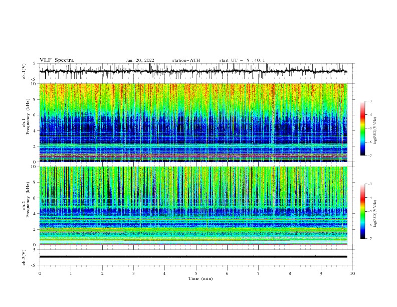The height and width of the screenshot is (307, 397).
Task: Click the ch.2 spectrogram plot area
Action: click(193, 206)
